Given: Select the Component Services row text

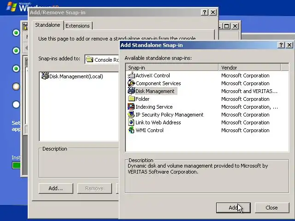Looking at the screenshot, I should click(158, 83).
